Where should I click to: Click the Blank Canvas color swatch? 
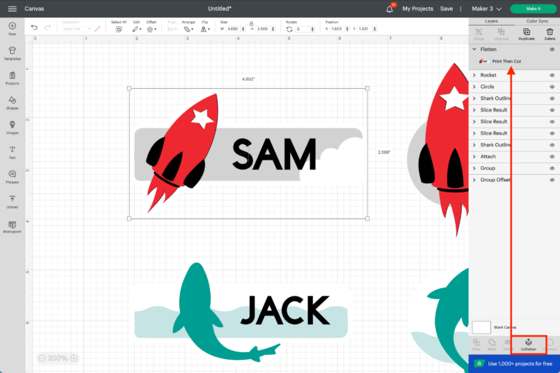click(x=481, y=327)
